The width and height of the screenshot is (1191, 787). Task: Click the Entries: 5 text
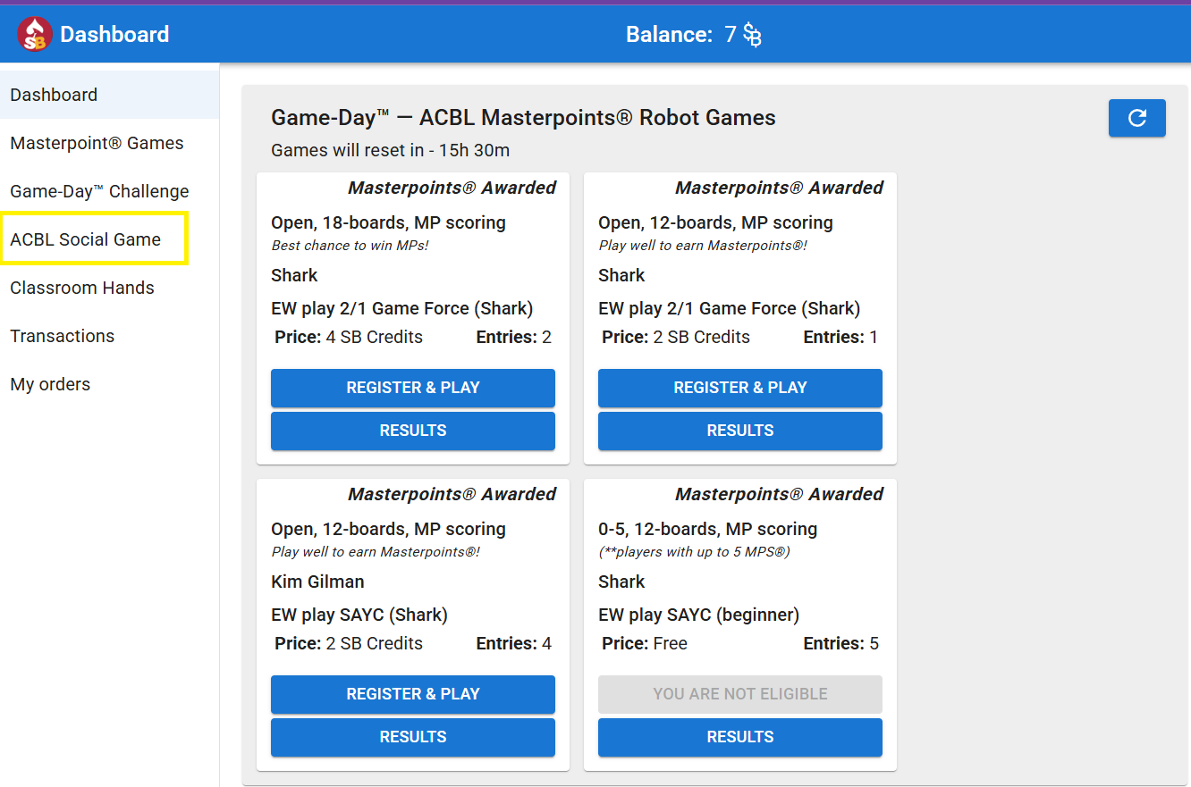(x=840, y=643)
